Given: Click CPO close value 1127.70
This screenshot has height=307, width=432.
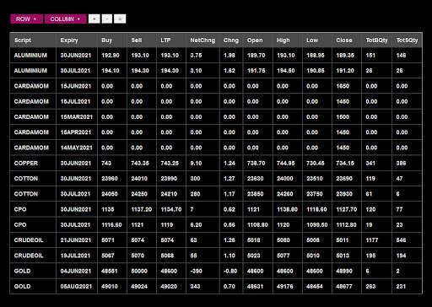Looking at the screenshot, I should 347,209.
